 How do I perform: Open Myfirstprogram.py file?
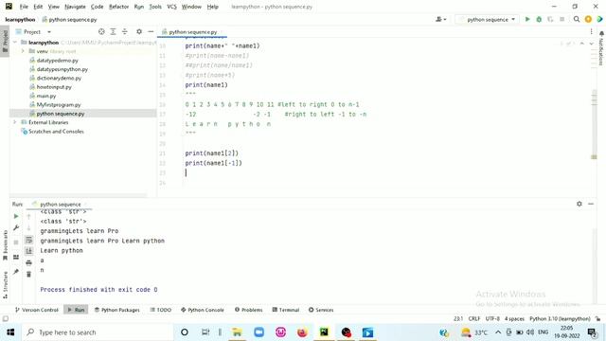point(59,105)
